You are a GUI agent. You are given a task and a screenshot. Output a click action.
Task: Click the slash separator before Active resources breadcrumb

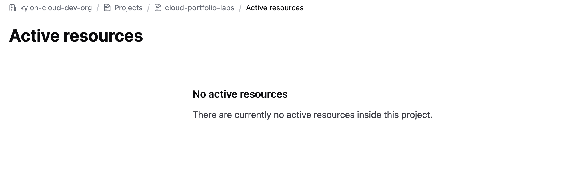tap(240, 8)
